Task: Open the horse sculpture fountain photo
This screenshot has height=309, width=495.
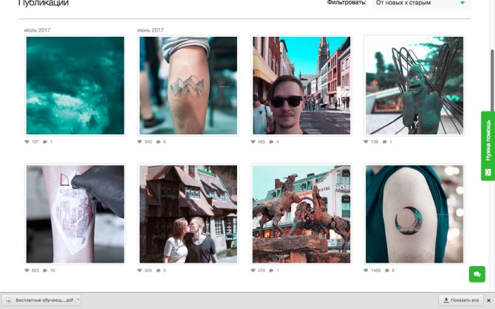Action: click(x=301, y=215)
